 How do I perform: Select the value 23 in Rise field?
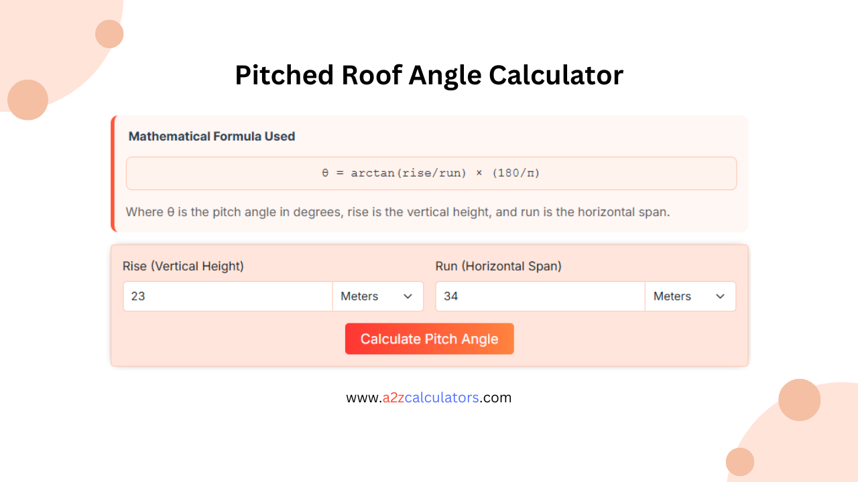pos(139,296)
